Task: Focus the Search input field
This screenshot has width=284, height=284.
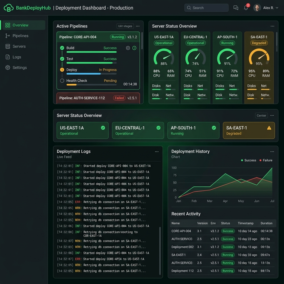Action: click(x=206, y=8)
